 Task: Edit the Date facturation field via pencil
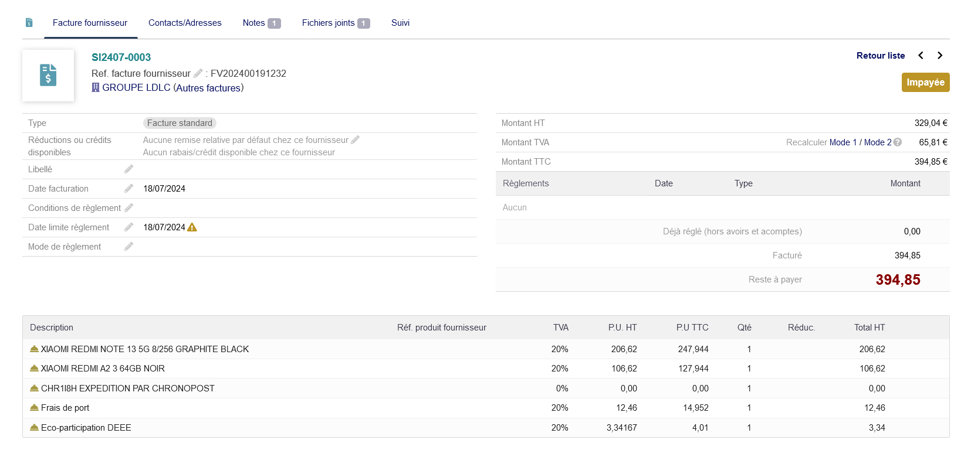coord(128,189)
